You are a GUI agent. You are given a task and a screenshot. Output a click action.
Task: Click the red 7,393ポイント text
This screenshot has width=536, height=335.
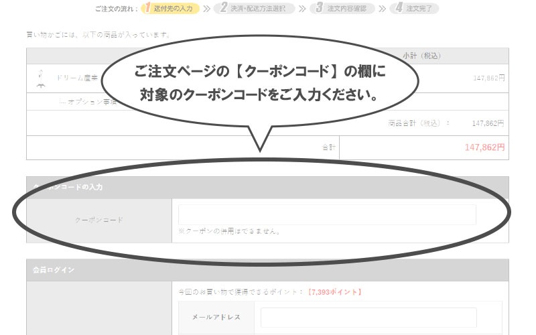(334, 291)
